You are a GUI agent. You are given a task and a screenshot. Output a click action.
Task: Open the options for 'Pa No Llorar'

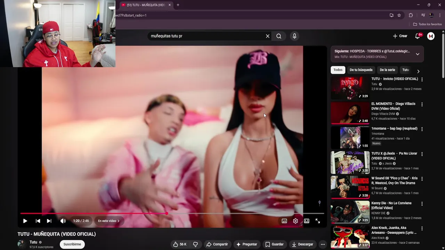[422, 154]
